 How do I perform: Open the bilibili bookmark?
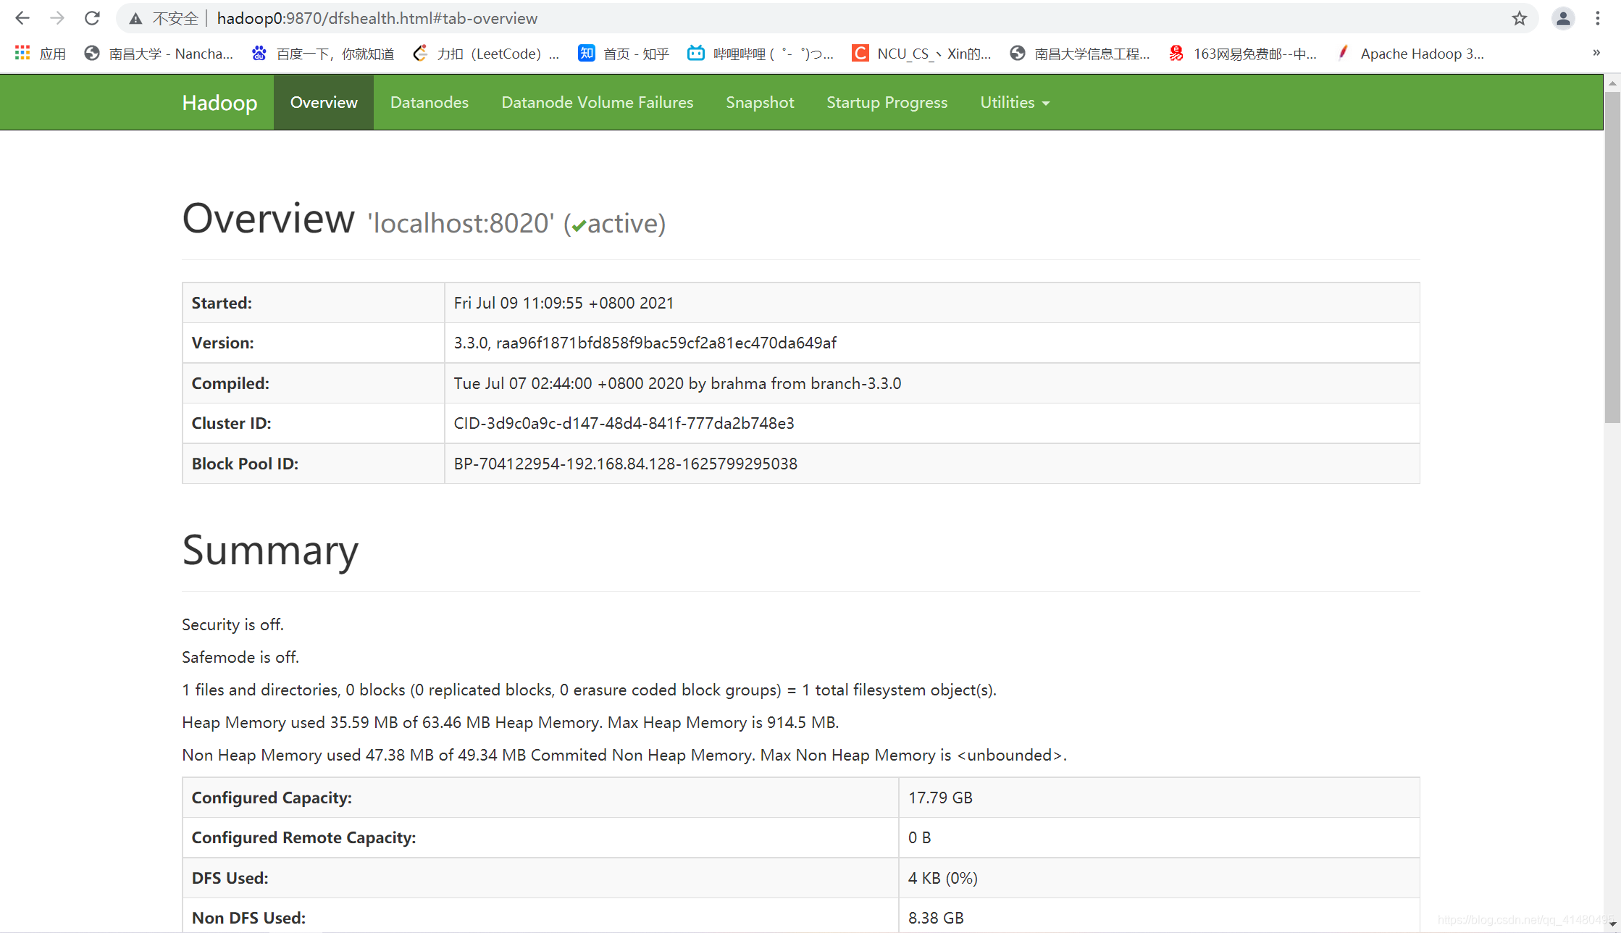761,54
